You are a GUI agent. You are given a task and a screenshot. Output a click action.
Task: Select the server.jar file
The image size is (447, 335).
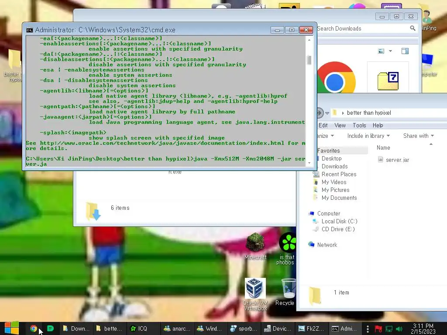coord(393,160)
